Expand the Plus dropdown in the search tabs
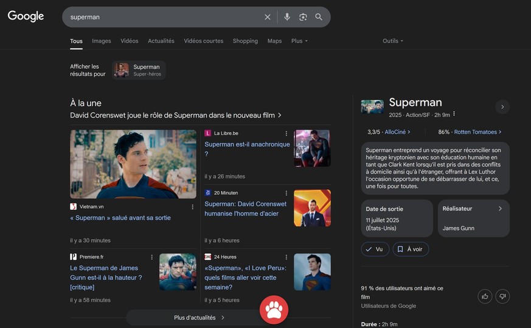 tap(299, 41)
